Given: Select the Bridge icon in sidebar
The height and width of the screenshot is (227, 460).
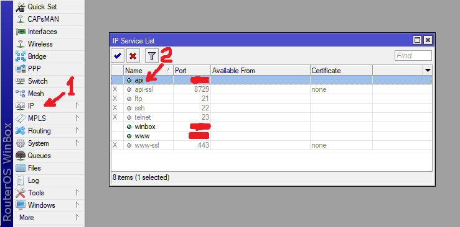Looking at the screenshot, I should pos(21,56).
